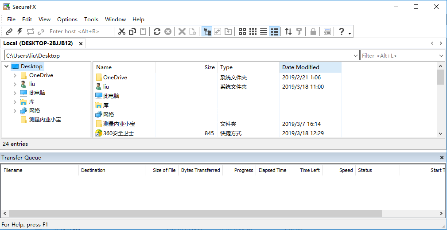
Task: Click the key agent icon in toolbar
Action: 299,31
